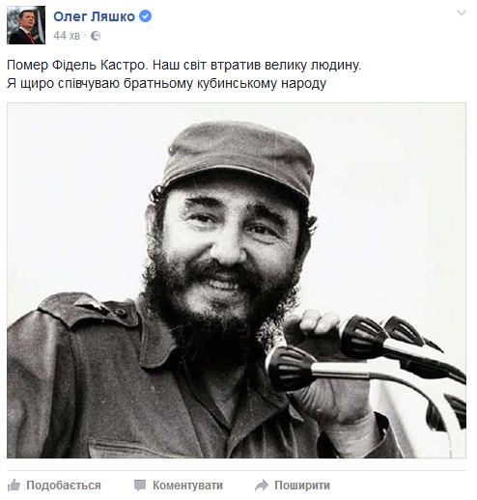Screen dimensions: 477x500
Task: Open Олег Ляшко profile picture
Action: pyautogui.click(x=26, y=25)
